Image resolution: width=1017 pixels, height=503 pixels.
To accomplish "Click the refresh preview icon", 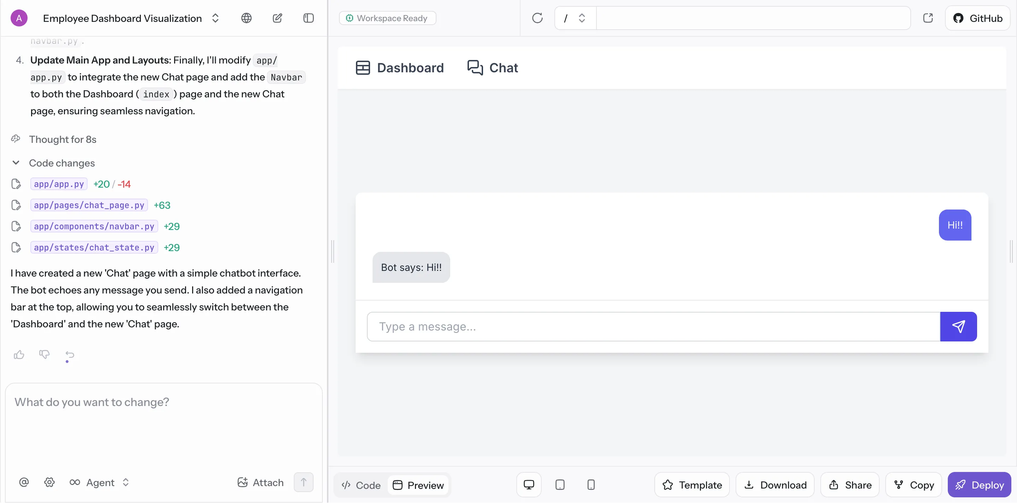I will pyautogui.click(x=537, y=18).
